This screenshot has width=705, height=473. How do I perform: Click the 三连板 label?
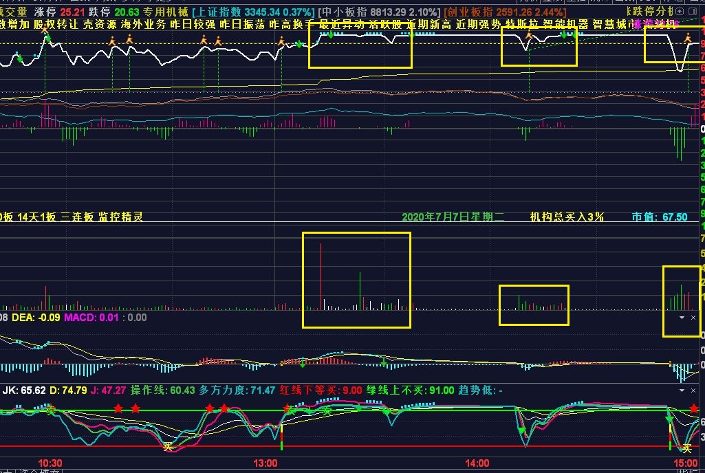tap(77, 217)
